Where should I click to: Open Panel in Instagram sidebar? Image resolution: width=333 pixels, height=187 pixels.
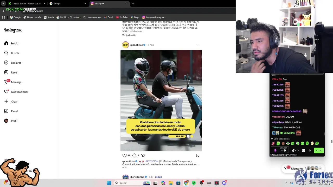point(11,111)
